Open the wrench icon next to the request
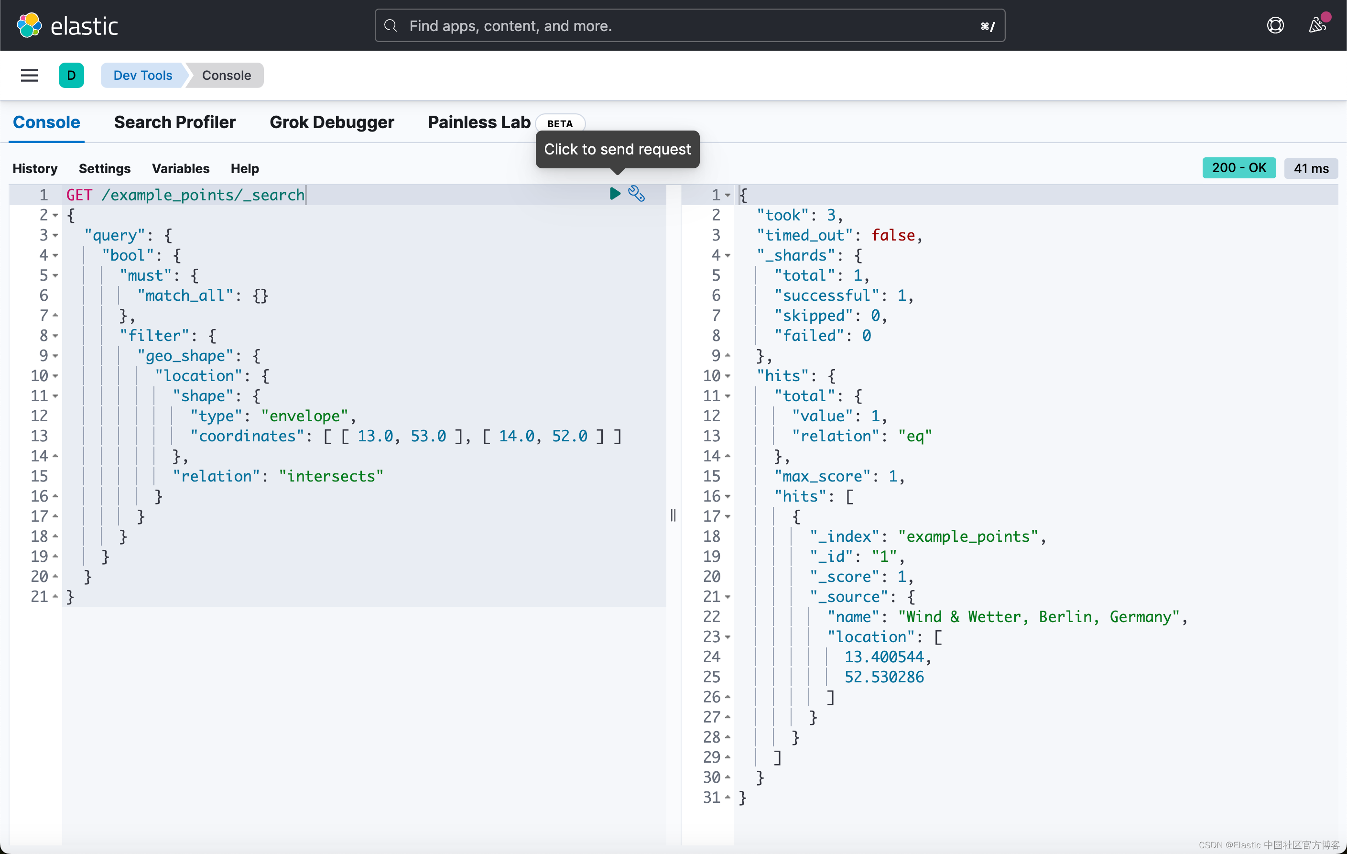 637,194
